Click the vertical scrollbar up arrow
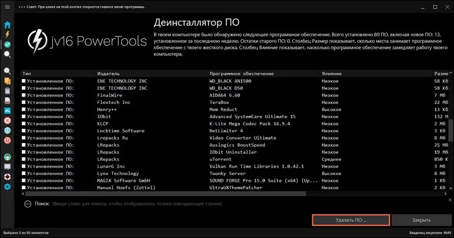 pos(451,73)
